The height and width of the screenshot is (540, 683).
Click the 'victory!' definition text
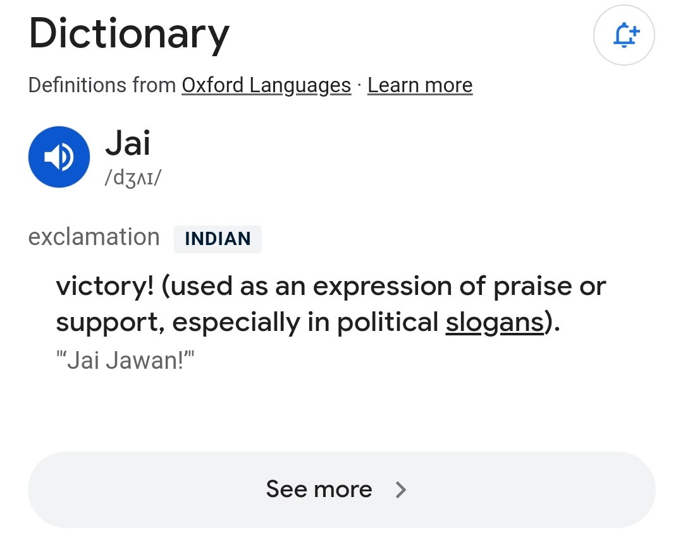[x=105, y=287]
